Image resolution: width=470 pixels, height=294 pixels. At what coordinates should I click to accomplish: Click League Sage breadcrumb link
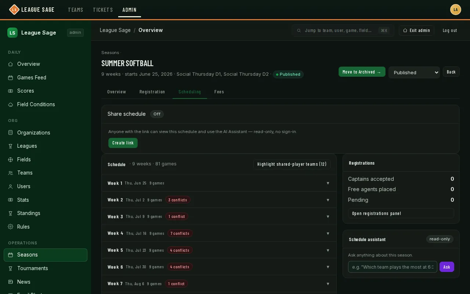click(x=115, y=30)
